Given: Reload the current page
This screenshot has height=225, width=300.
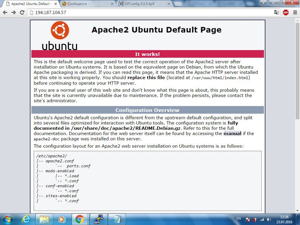Looking at the screenshot, I should click(22, 12).
